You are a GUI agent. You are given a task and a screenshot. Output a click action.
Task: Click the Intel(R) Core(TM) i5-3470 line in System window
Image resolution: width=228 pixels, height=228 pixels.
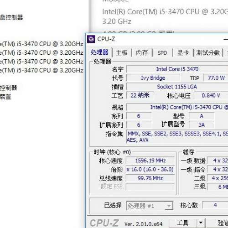pos(165,12)
